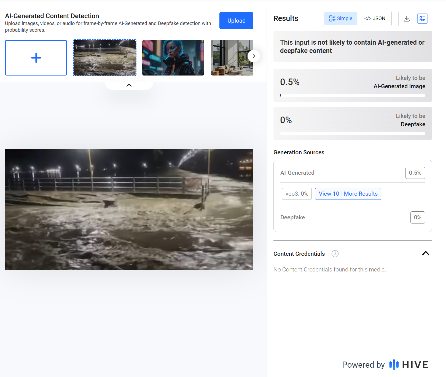Image resolution: width=446 pixels, height=377 pixels.
Task: Click 'No Content Credentials found' message
Action: (330, 270)
